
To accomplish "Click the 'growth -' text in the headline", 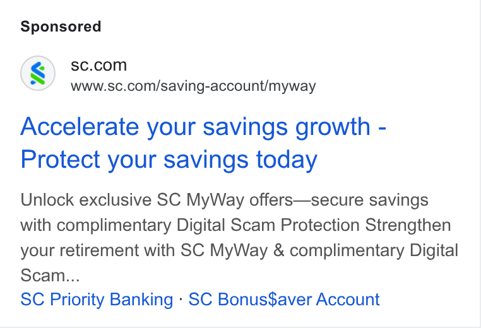I will [340, 126].
